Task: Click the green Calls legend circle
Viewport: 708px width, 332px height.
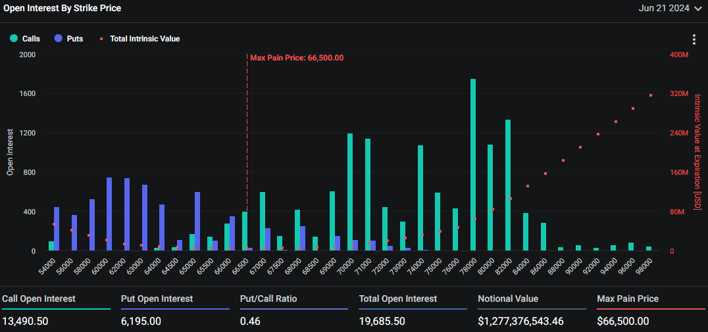Action: [14, 39]
